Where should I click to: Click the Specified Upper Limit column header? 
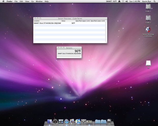[83, 21]
